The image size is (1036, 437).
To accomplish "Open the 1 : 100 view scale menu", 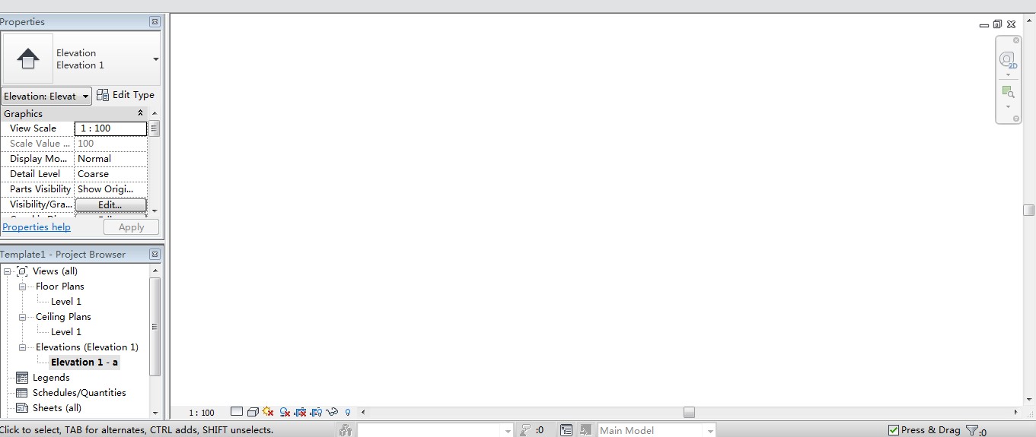I will click(202, 413).
